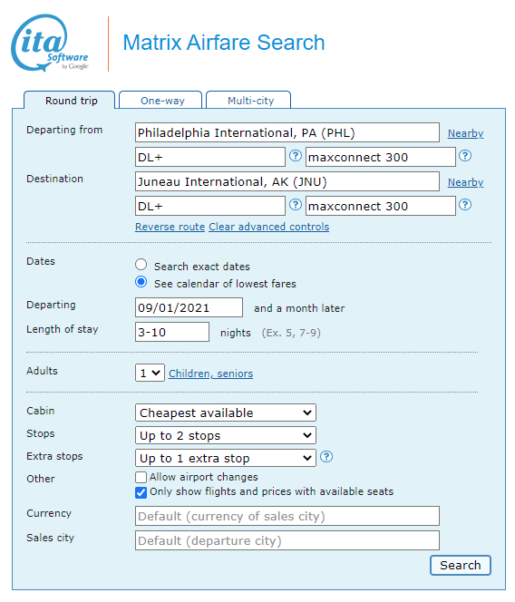Click help icon beside destination maxconnect field
The width and height of the screenshot is (515, 602).
click(x=465, y=205)
